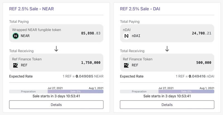This screenshot has height=115, width=223.
Task: Click sale countdown text in NEAR card
Action: [x=56, y=96]
